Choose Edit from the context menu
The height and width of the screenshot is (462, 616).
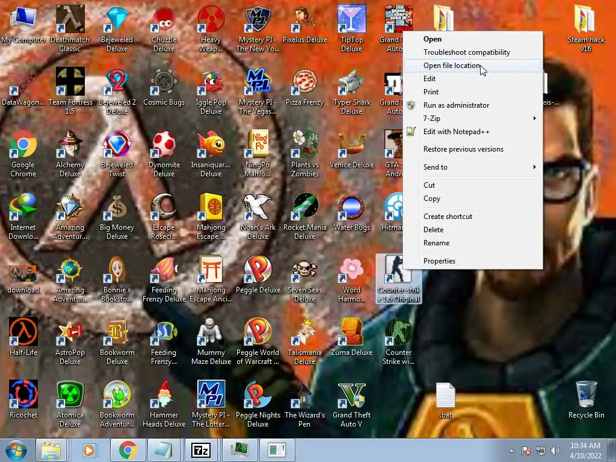tap(473, 79)
